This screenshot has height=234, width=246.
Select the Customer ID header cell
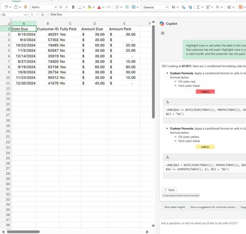[x=48, y=29]
